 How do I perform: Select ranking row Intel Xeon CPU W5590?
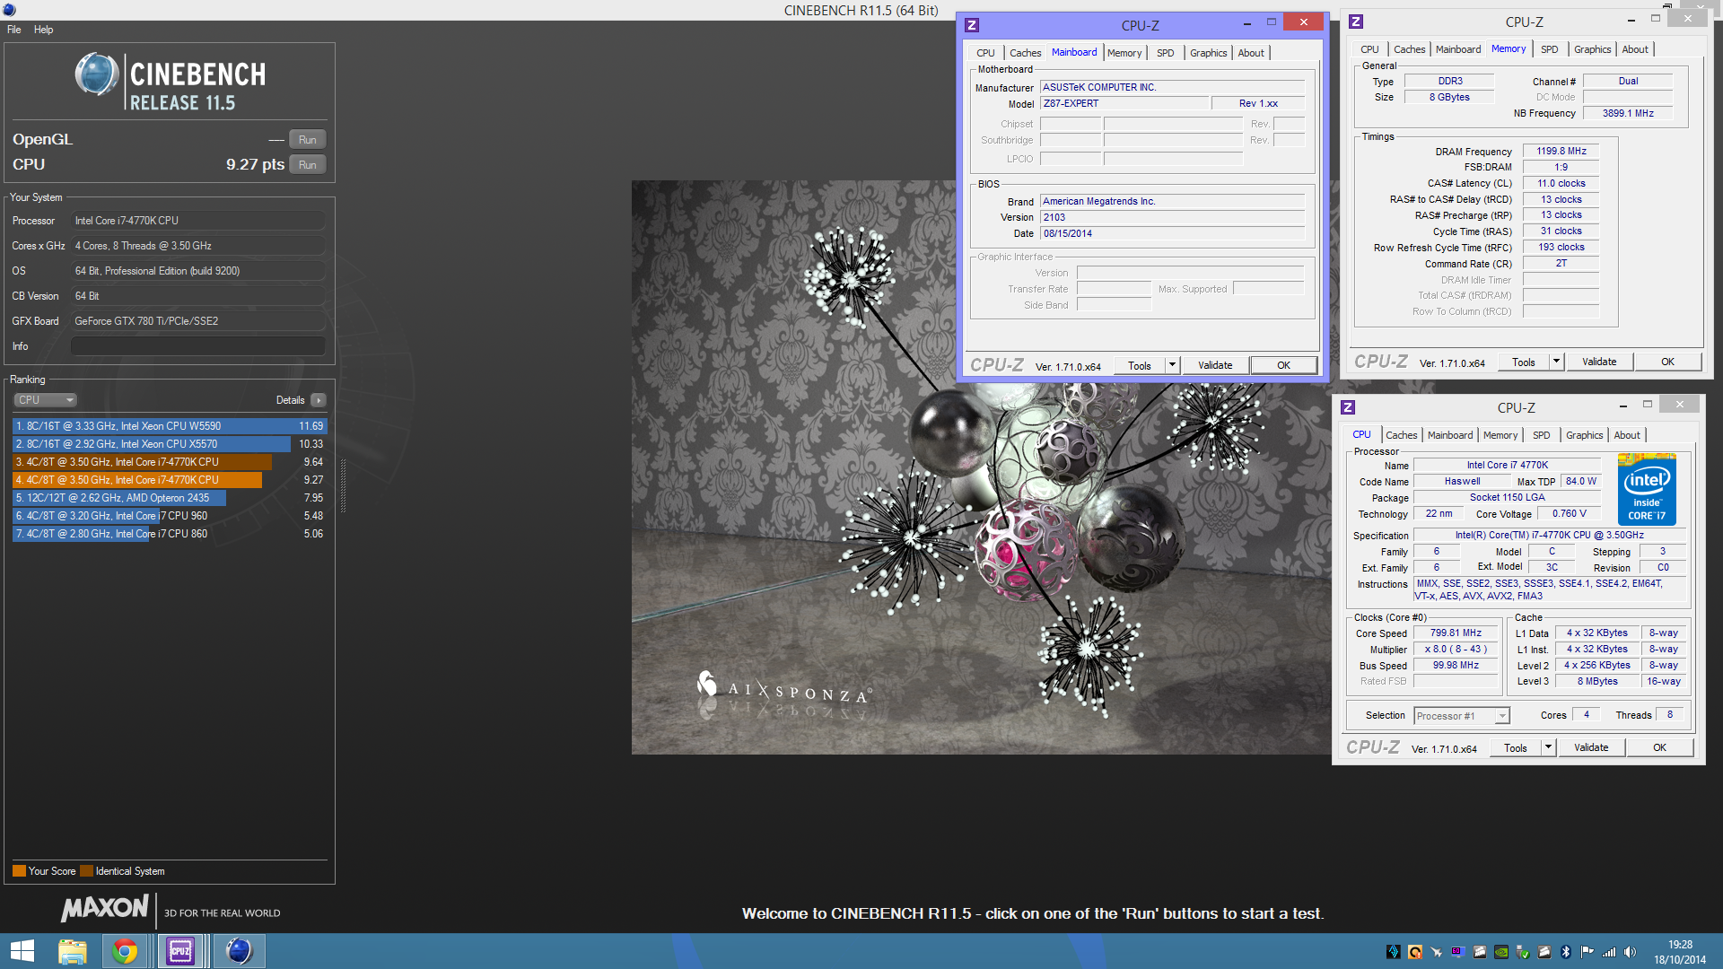pyautogui.click(x=170, y=426)
